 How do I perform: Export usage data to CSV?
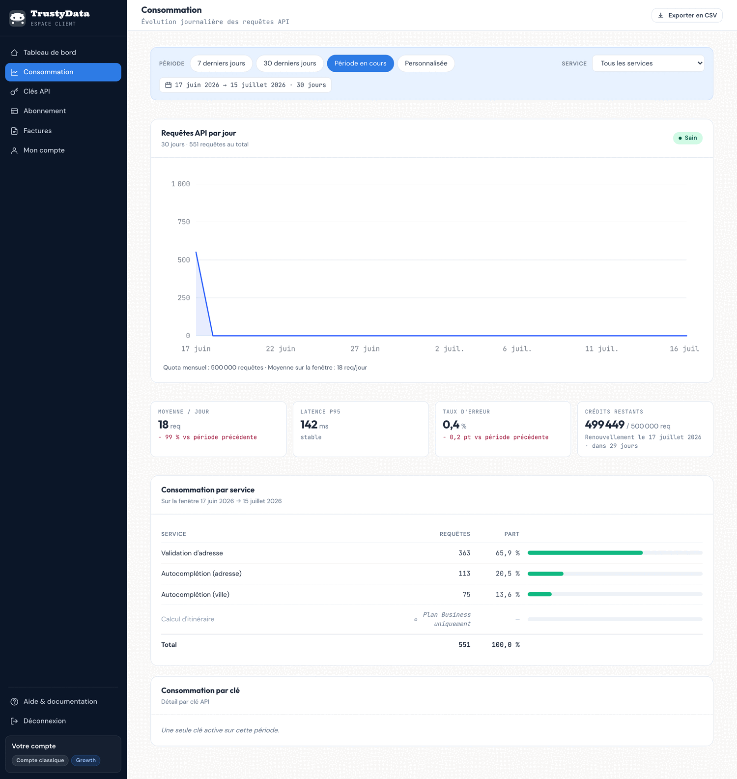tap(687, 15)
